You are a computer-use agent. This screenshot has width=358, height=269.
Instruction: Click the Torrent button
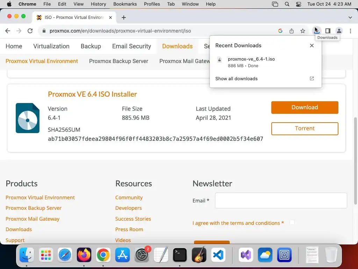(305, 129)
